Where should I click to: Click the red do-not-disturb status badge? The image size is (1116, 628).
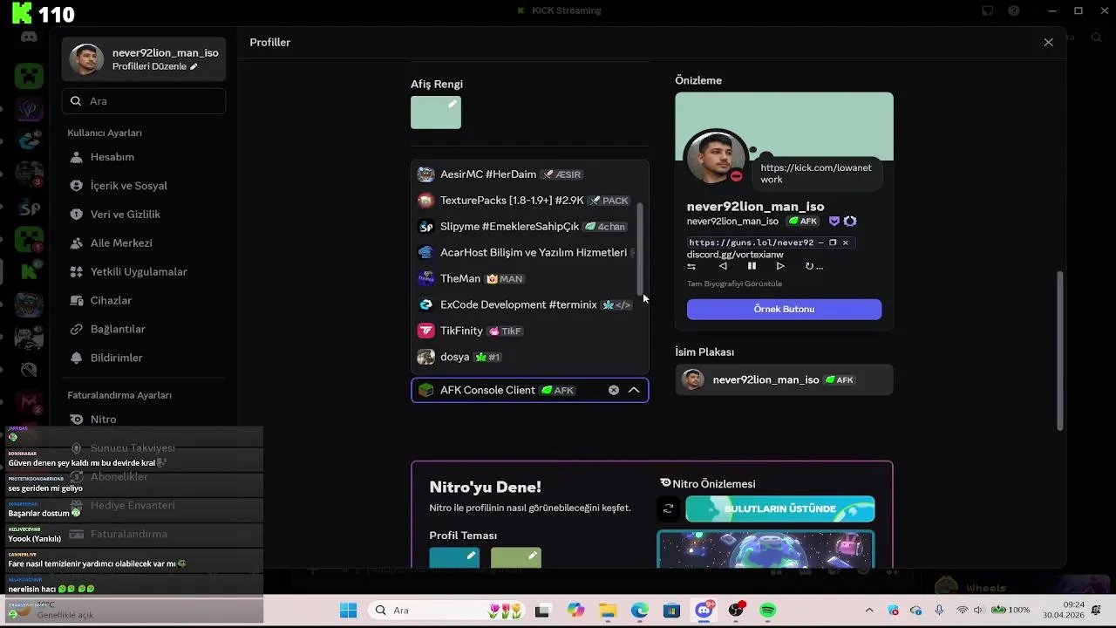(737, 176)
